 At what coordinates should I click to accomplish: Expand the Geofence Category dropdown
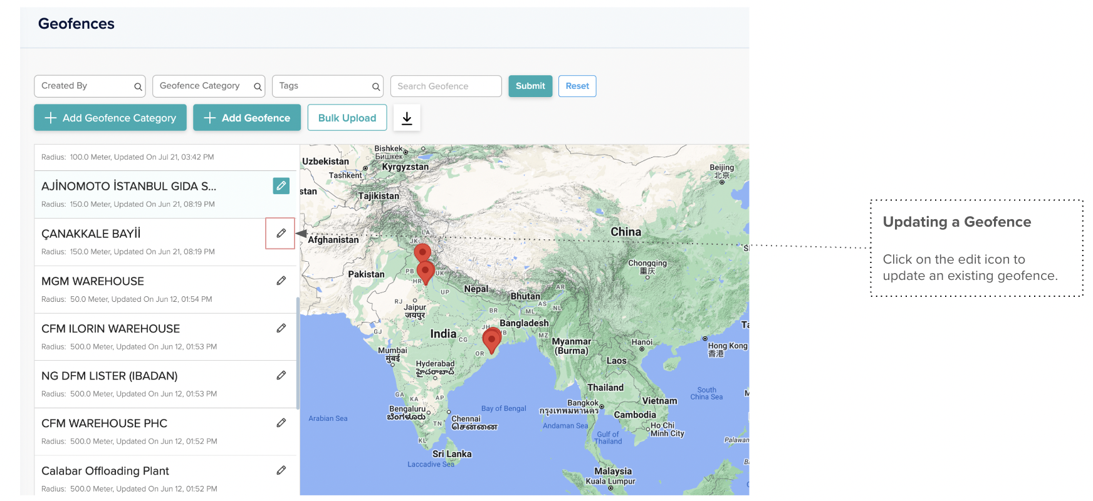(x=208, y=86)
